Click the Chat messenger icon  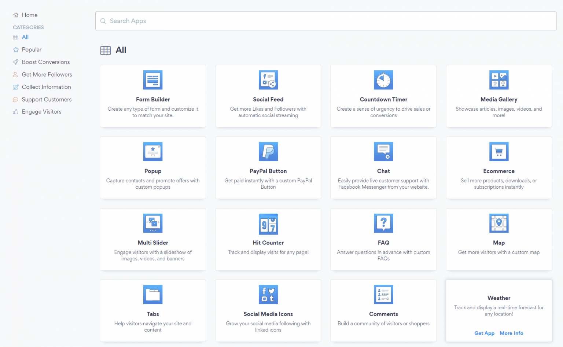(x=383, y=151)
